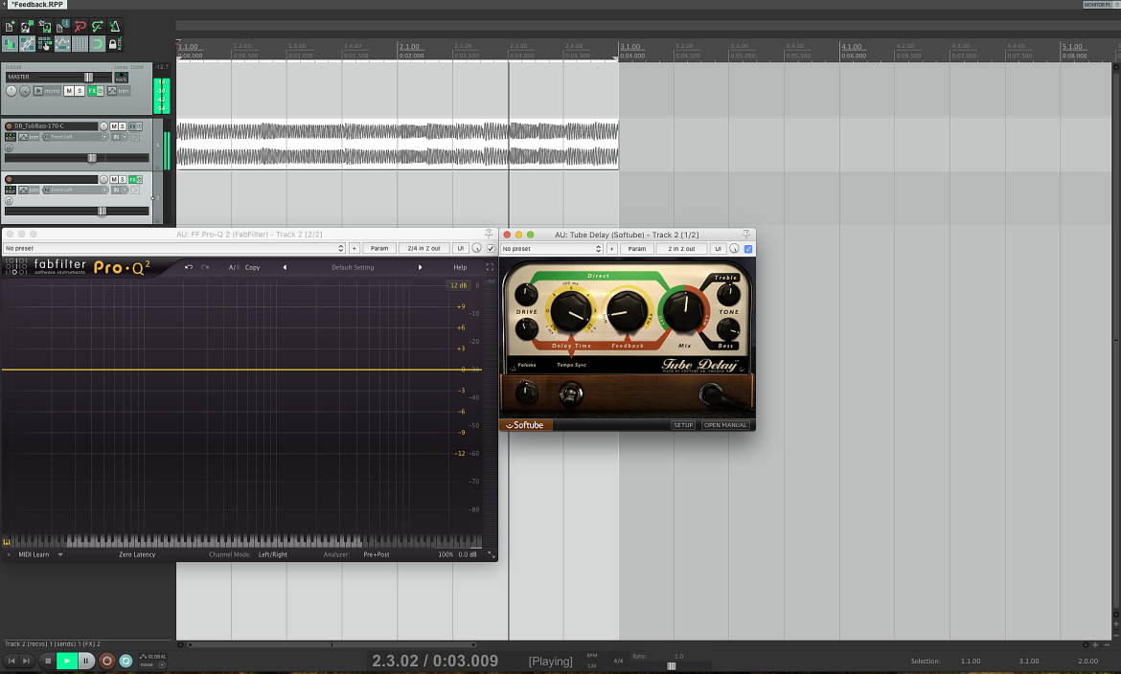Screen dimensions: 1121x674
Task: Click the red Undo toolbar icon
Action: pyautogui.click(x=80, y=27)
